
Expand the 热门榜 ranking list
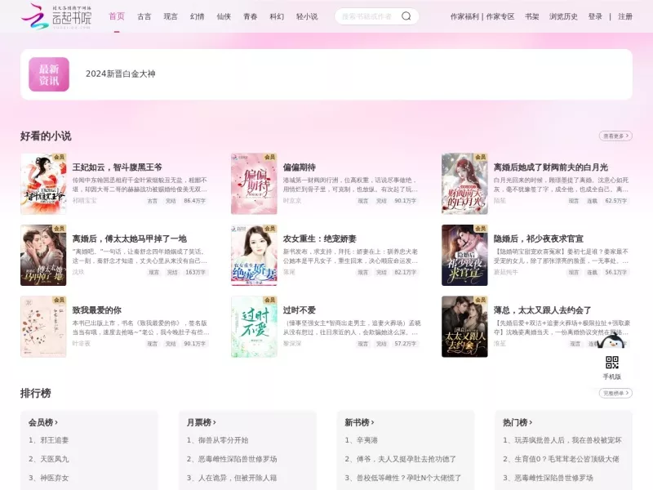coord(518,422)
